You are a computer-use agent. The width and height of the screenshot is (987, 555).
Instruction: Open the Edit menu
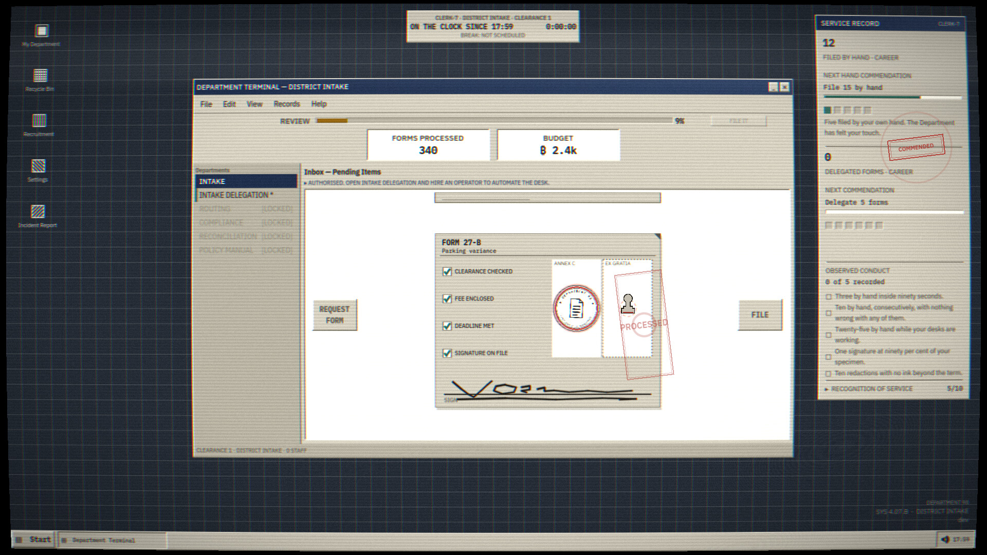229,104
